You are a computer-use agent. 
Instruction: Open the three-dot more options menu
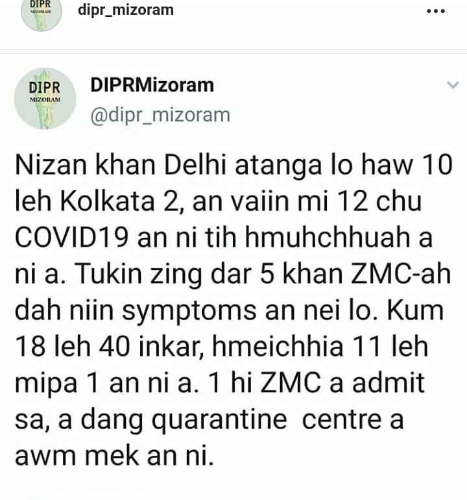click(x=435, y=11)
